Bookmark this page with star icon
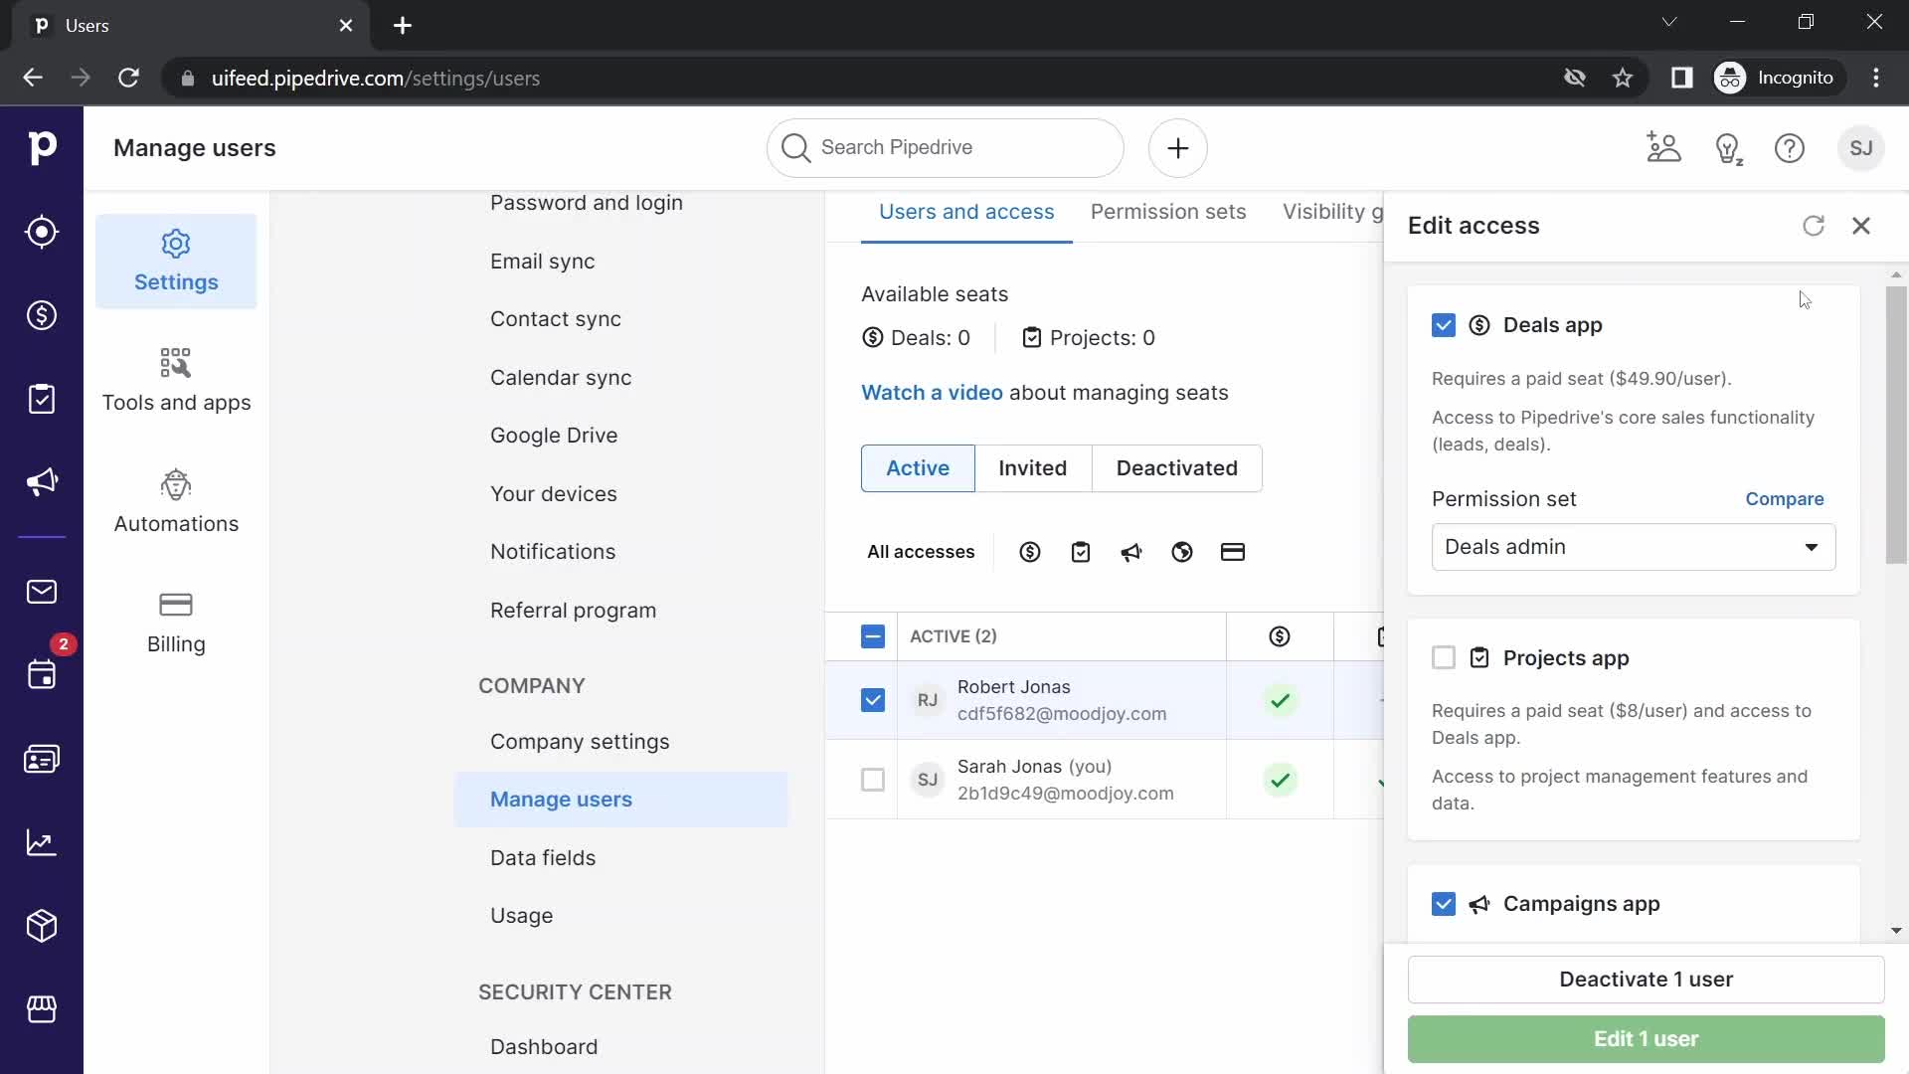The width and height of the screenshot is (1909, 1074). pyautogui.click(x=1623, y=78)
